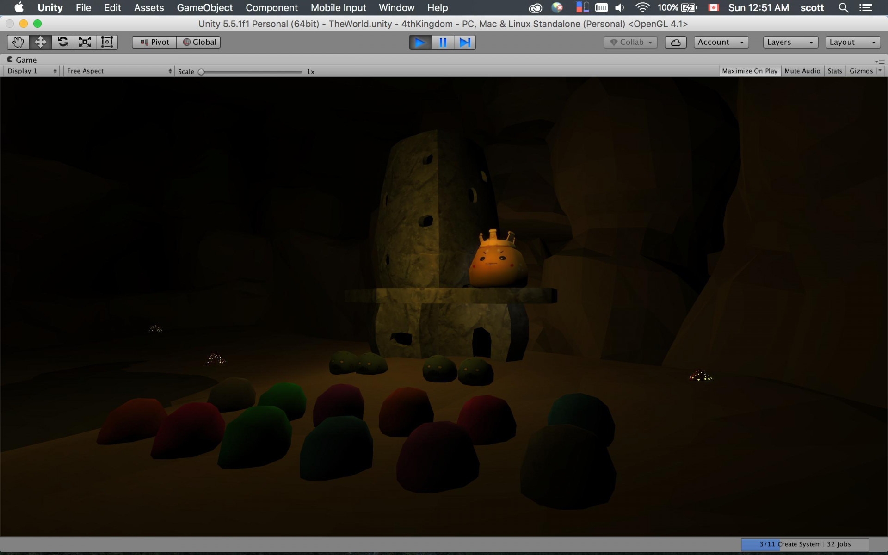The height and width of the screenshot is (555, 888).
Task: Pause the running game
Action: (443, 43)
